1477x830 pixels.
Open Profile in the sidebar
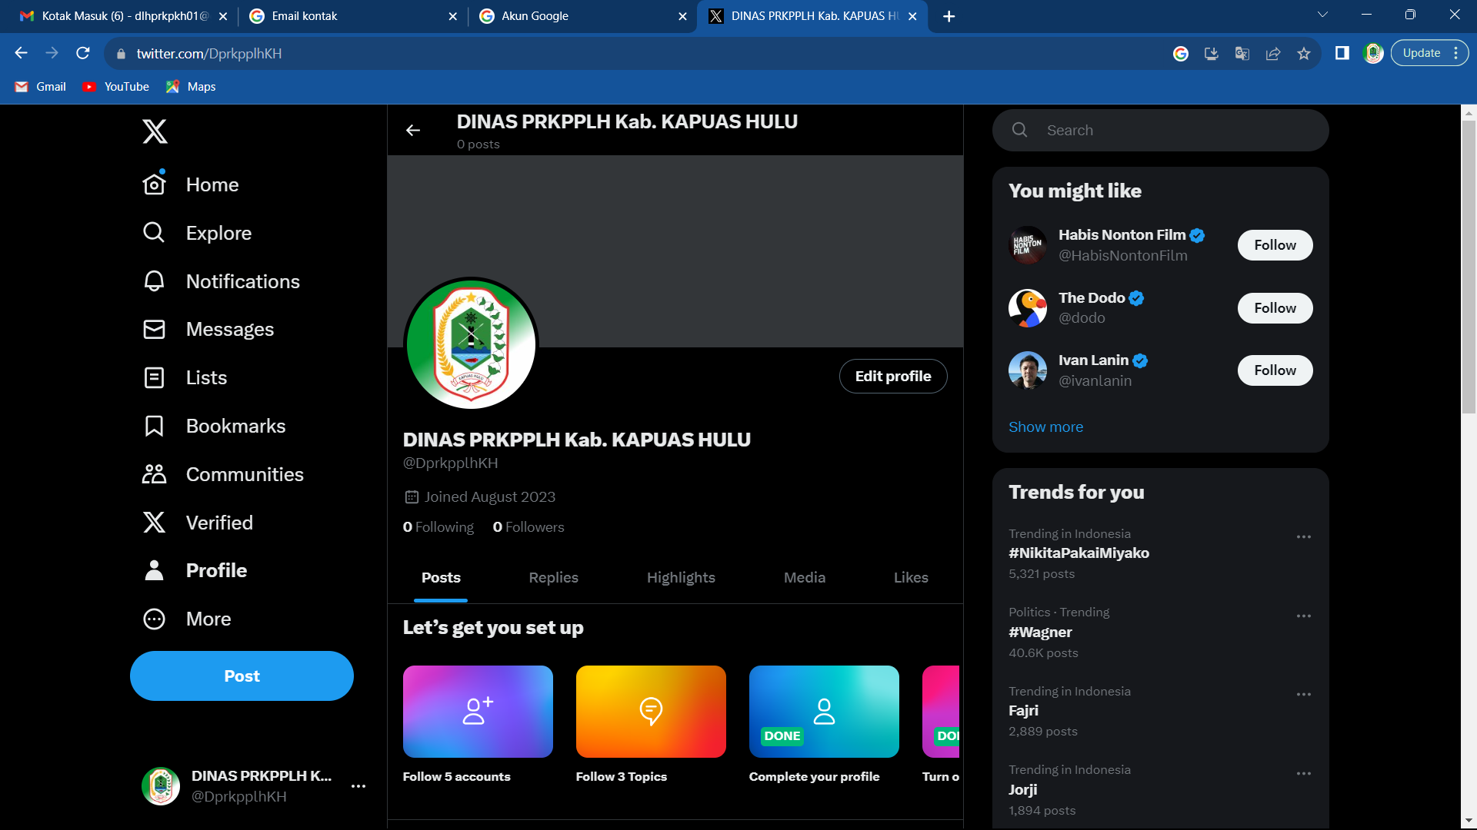[x=195, y=570]
